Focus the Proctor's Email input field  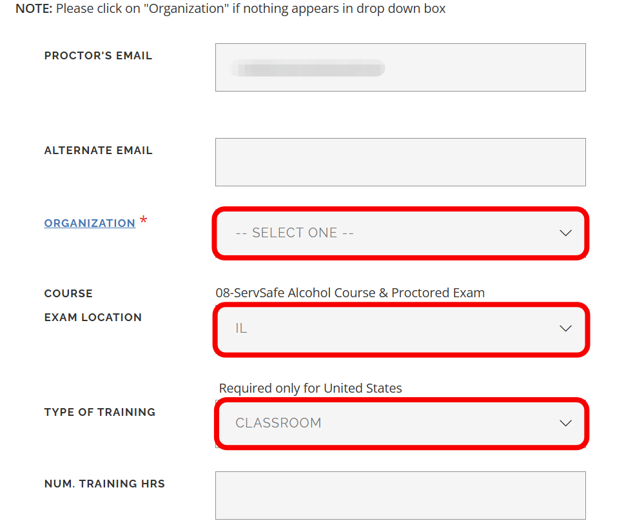pyautogui.click(x=400, y=67)
